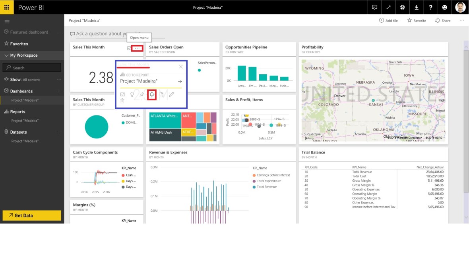Open the Sales This Month tile ellipsis menu
The height and width of the screenshot is (263, 469).
click(x=137, y=48)
